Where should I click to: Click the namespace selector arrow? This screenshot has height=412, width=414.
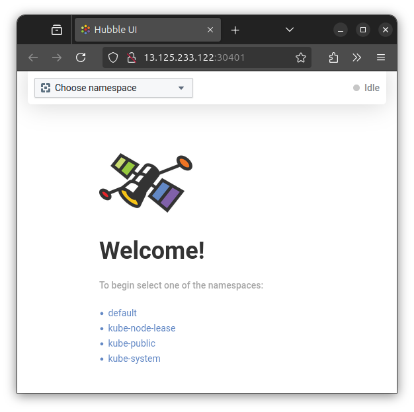coord(181,88)
